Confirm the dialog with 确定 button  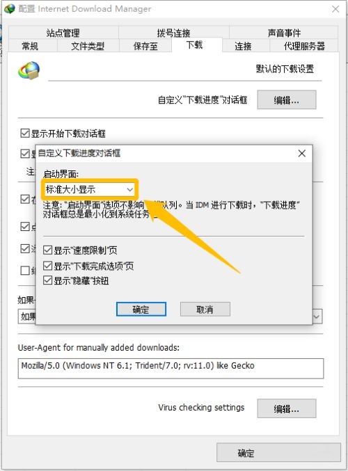tap(141, 310)
